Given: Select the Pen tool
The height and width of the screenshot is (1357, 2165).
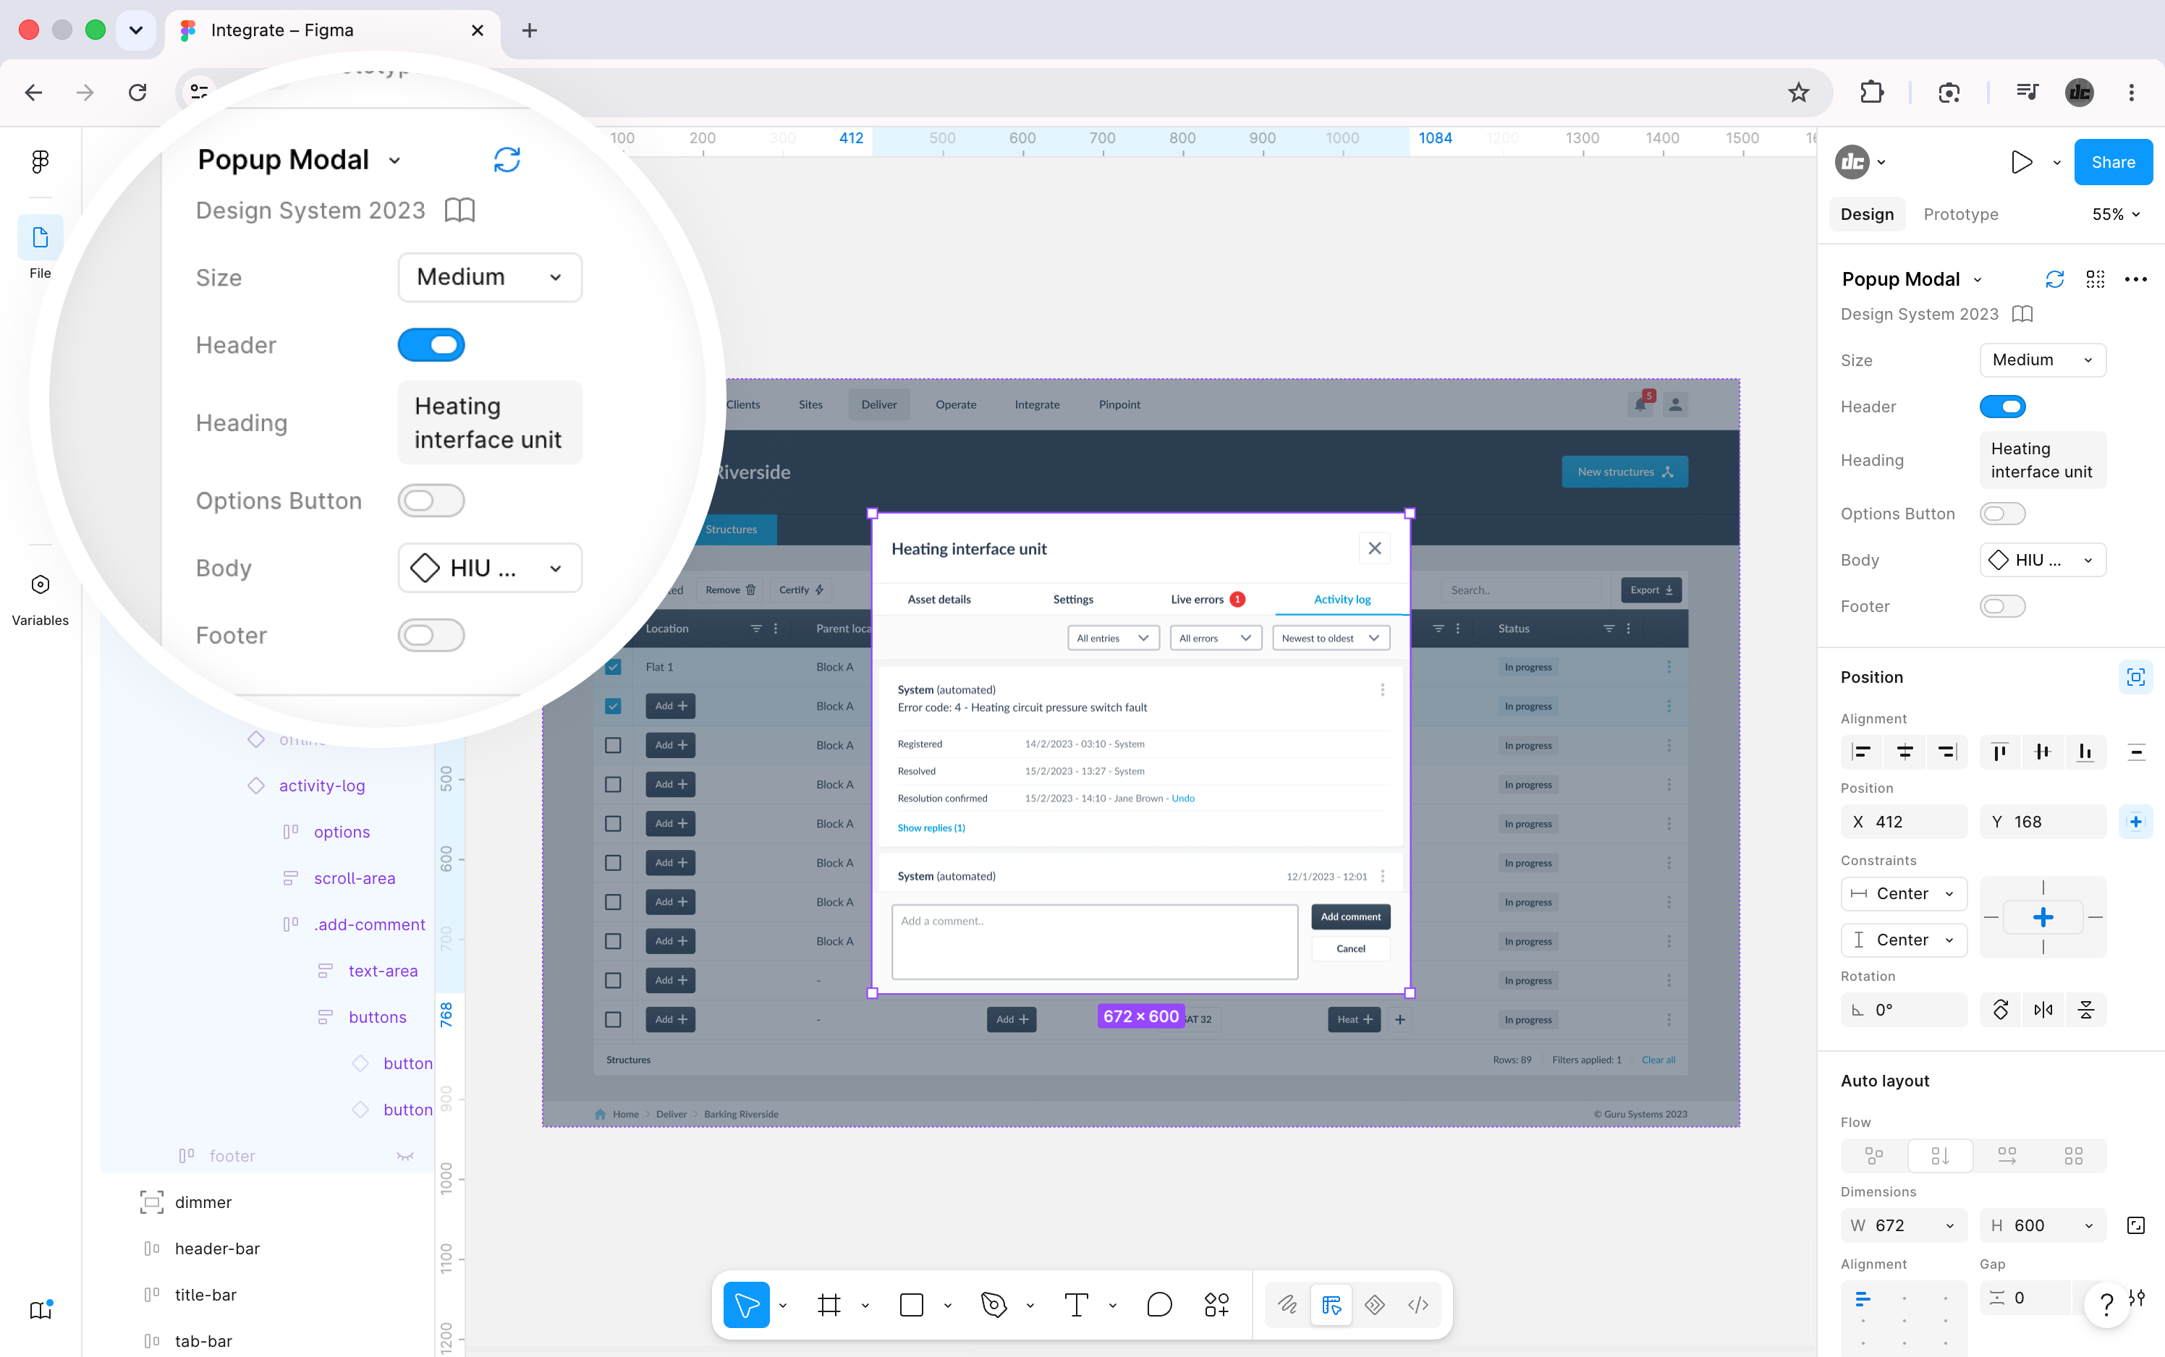Looking at the screenshot, I should click(993, 1304).
